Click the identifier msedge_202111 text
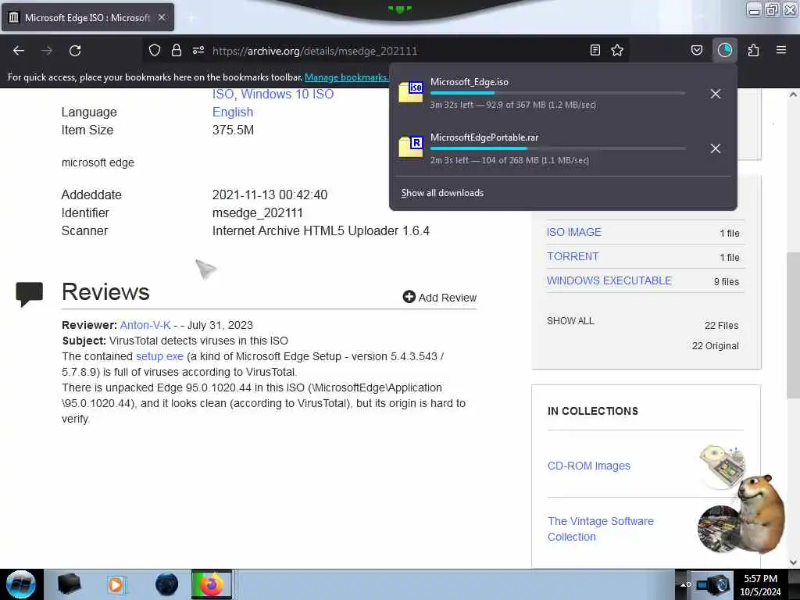Screen dimensions: 800x600 coord(258,212)
